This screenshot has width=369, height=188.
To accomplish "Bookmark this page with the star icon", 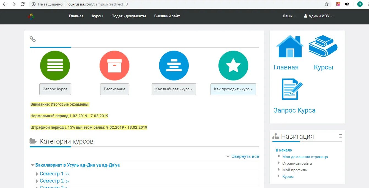I will tap(327, 4).
